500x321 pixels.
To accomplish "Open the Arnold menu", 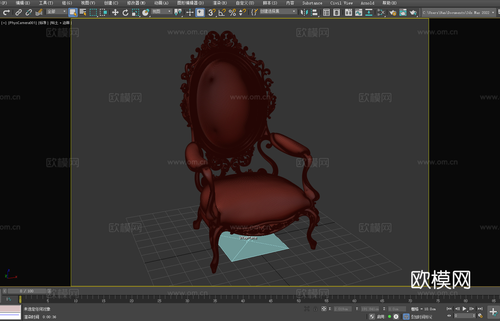I will coord(367,3).
